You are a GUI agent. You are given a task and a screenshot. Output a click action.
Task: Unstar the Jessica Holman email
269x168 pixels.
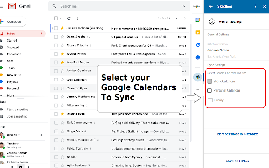pos(62,28)
